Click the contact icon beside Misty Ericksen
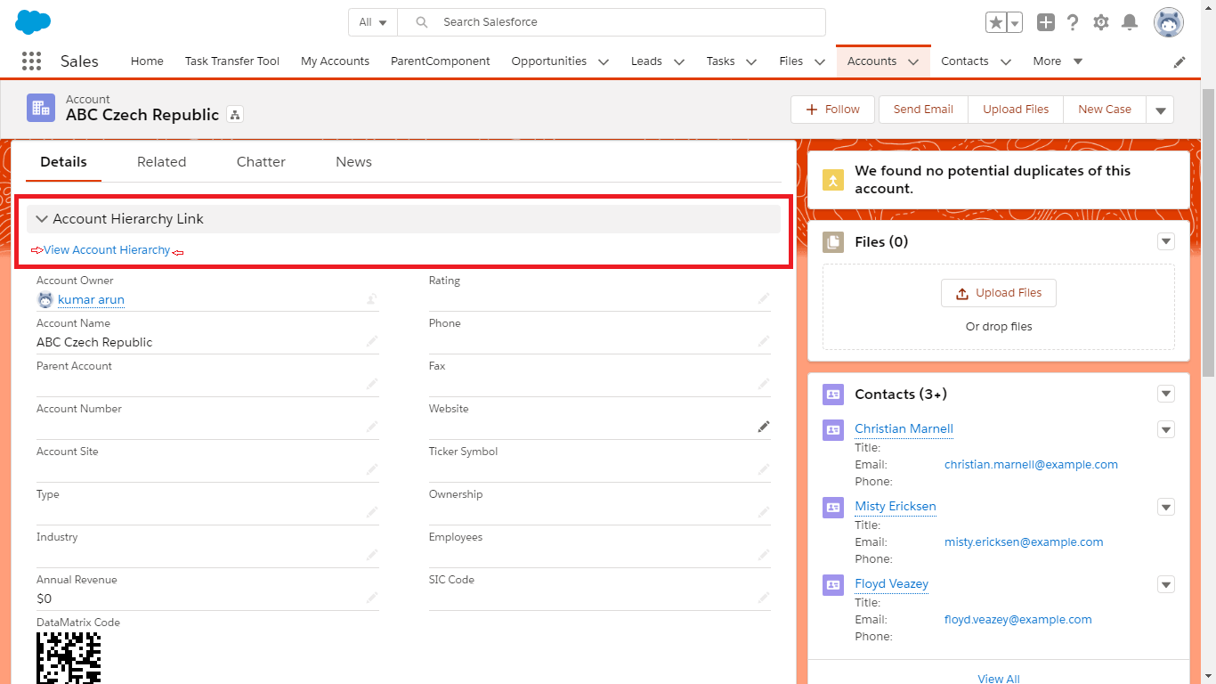The height and width of the screenshot is (684, 1216). coord(833,507)
